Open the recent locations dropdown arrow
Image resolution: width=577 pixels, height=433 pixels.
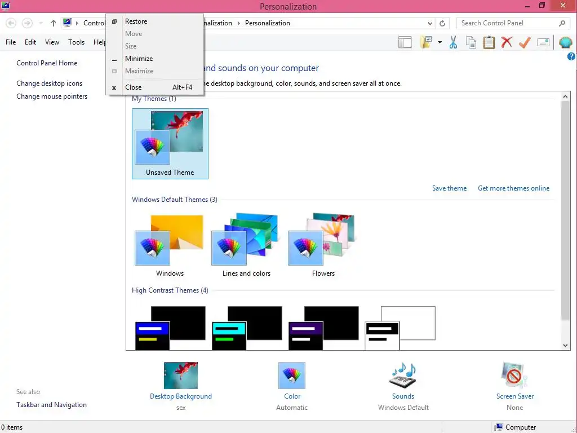click(41, 23)
